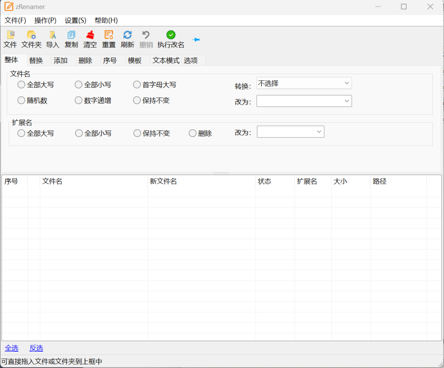
Task: Click the 文件名 column header
Action: (94, 181)
